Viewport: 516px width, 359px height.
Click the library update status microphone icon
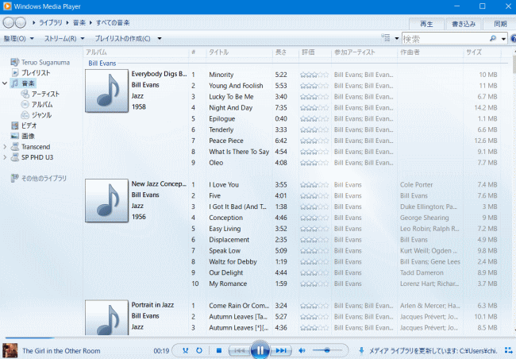coord(361,350)
